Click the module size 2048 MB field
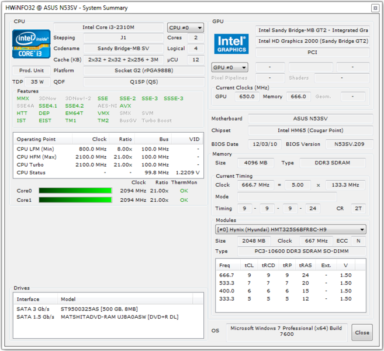 point(254,240)
